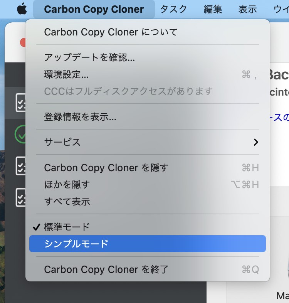This screenshot has height=303, width=289.
Task: Choose Carbon Copy Cloner を隠す
Action: coord(148,168)
